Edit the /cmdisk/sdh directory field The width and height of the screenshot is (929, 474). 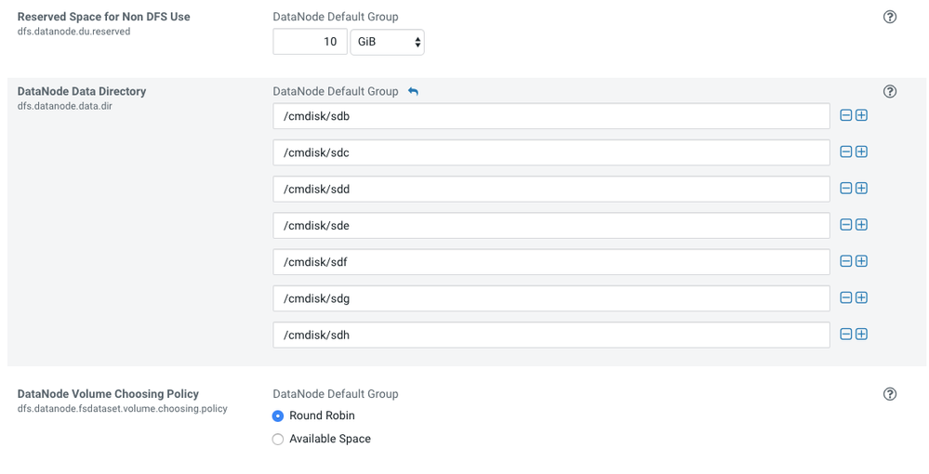551,335
